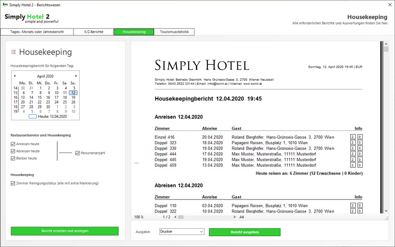Toggle 'Zimmer Reinigungsstatus' checkbox
The image size is (395, 247).
(13, 183)
